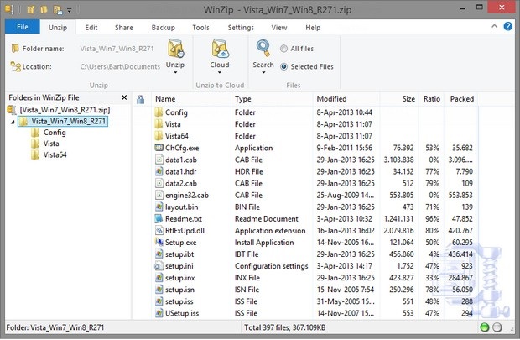520x340 pixels.
Task: Select Config folder in the tree
Action: click(x=55, y=133)
